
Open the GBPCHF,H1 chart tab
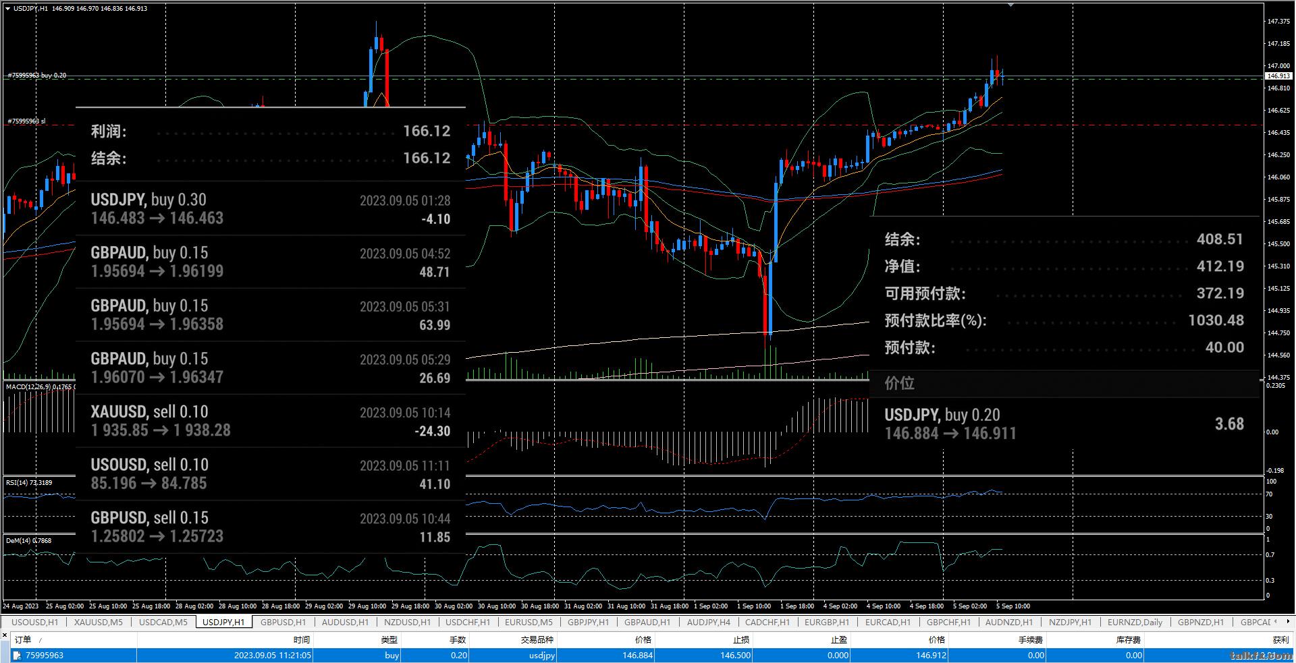pos(948,622)
